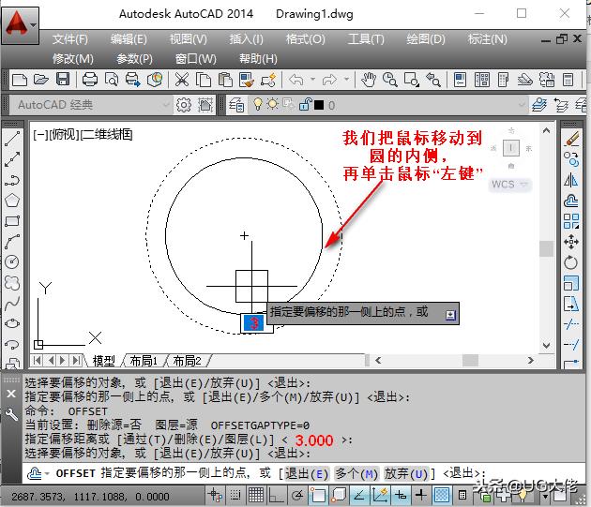Click the Cut scissors icon

181,80
